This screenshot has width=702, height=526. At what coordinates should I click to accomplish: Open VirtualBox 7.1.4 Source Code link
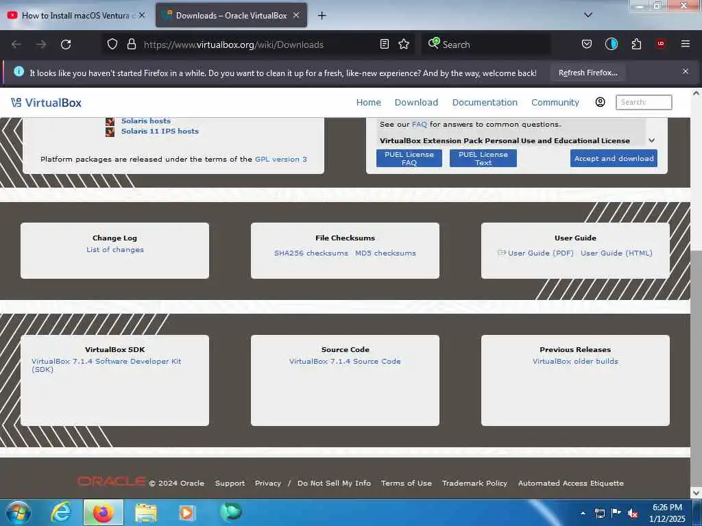(x=345, y=362)
